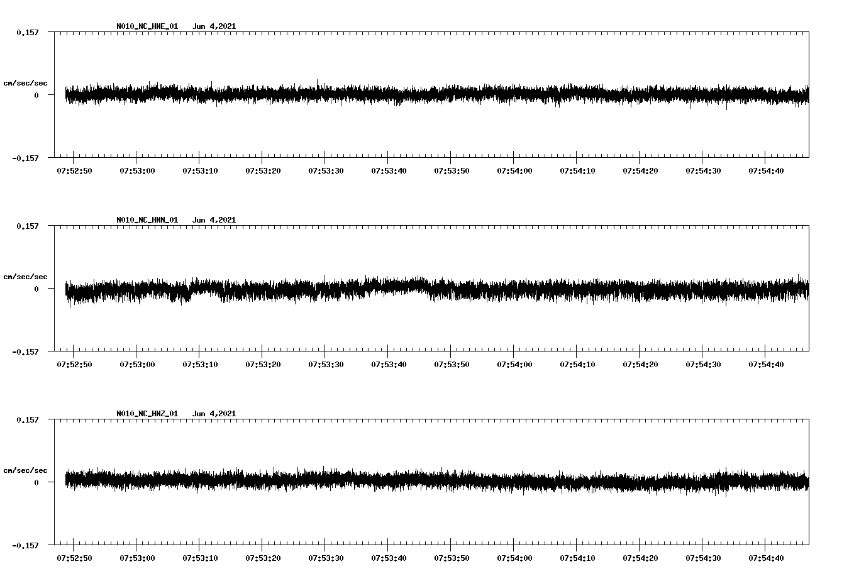Click the cm/sec/sec unit label of HNN plot
The width and height of the screenshot is (854, 581).
(26, 277)
